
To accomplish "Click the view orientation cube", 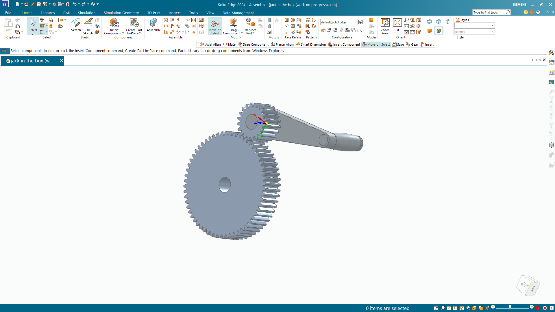I will (528, 285).
